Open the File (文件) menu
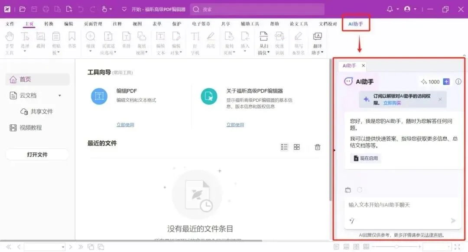The height and width of the screenshot is (252, 468). (10, 24)
